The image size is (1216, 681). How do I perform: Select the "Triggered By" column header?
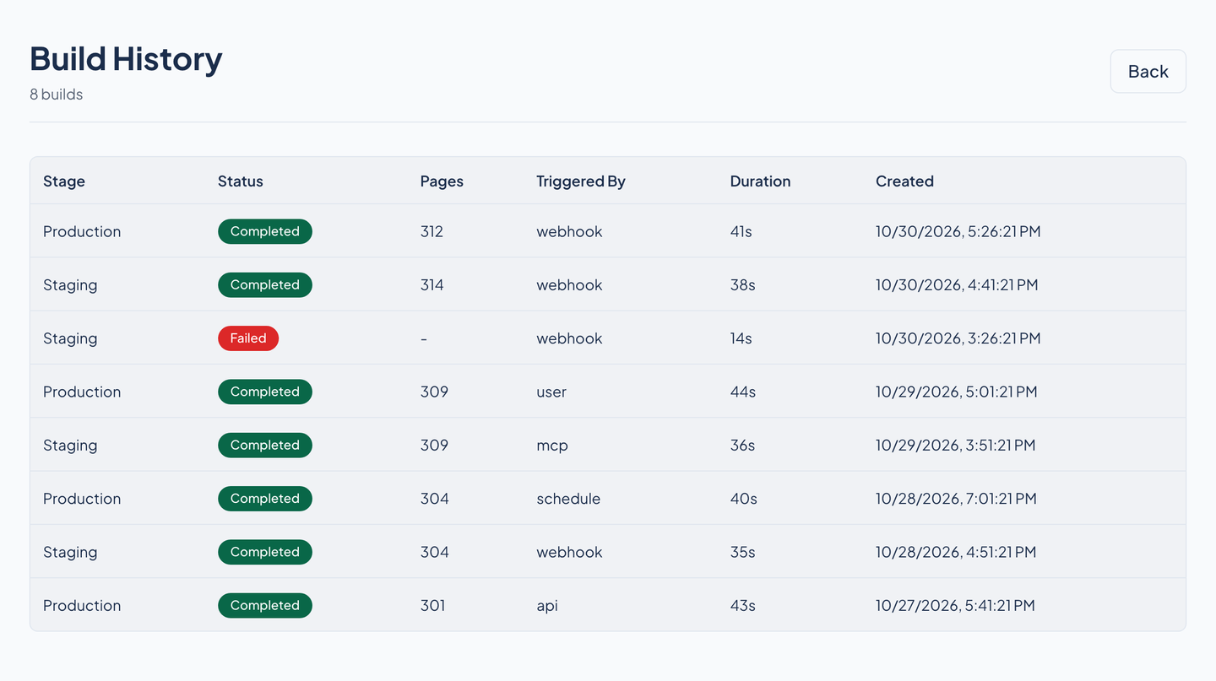pyautogui.click(x=581, y=181)
